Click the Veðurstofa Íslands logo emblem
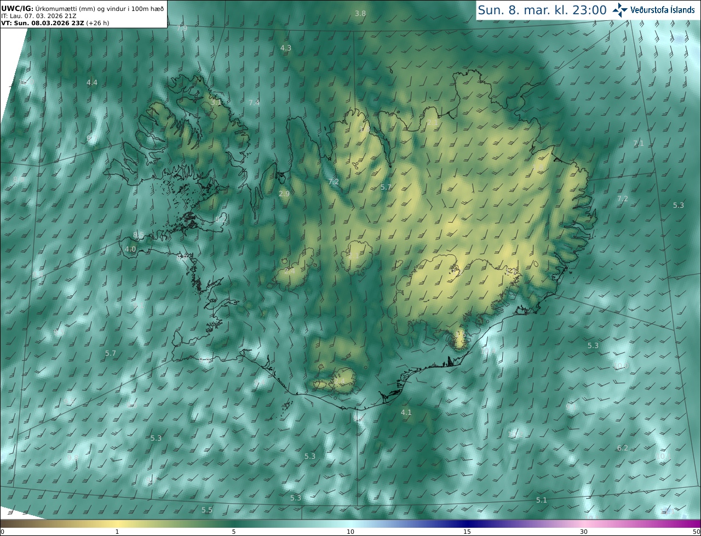The height and width of the screenshot is (536, 701). click(x=620, y=9)
